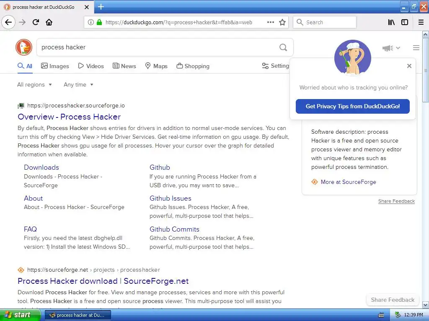This screenshot has width=429, height=321.
Task: Open DuckDuckGo page side menu icon
Action: [416, 48]
